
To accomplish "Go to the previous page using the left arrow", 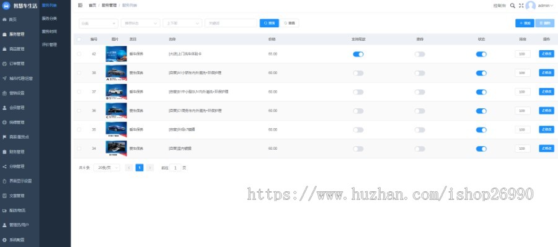I will (129, 168).
